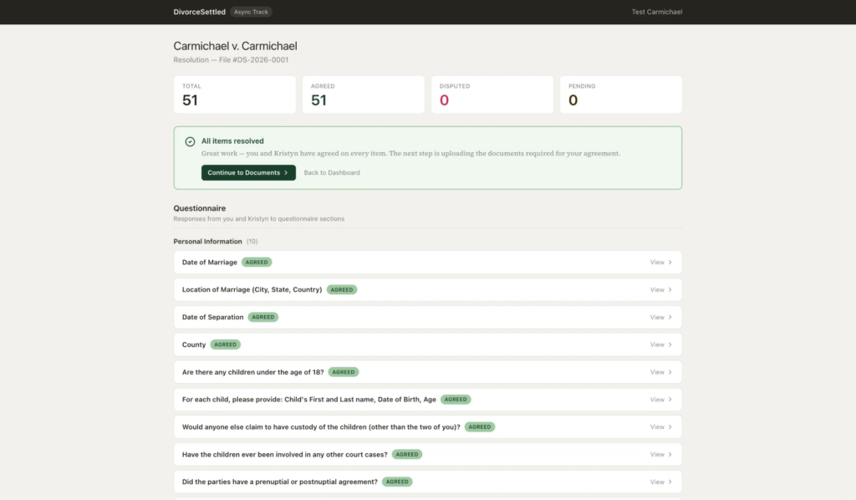View the child name and birth item
Screen dimensions: 856x500
click(657, 400)
